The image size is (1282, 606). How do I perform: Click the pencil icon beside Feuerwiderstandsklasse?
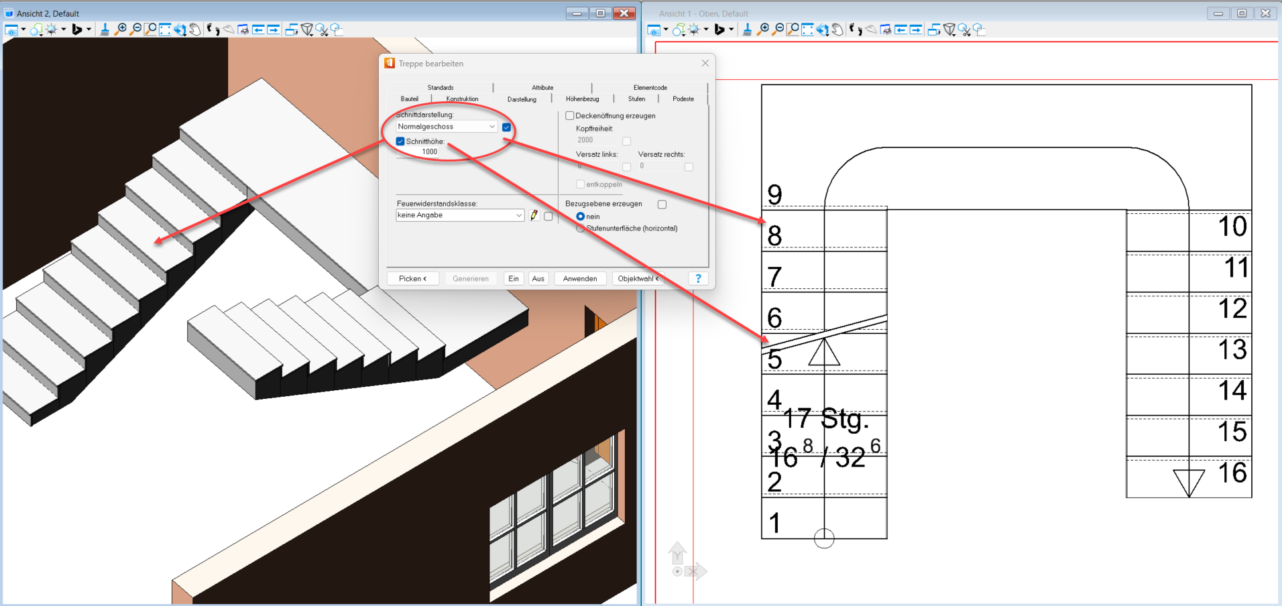[534, 215]
